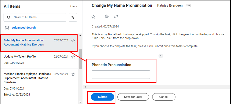
Task: Click the sort arrows icon
Action: click(x=73, y=17)
